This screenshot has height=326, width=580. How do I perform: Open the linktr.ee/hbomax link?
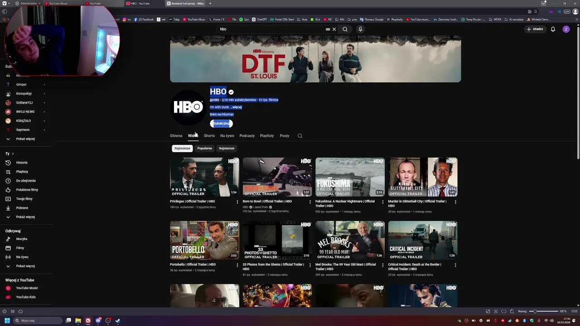click(222, 115)
